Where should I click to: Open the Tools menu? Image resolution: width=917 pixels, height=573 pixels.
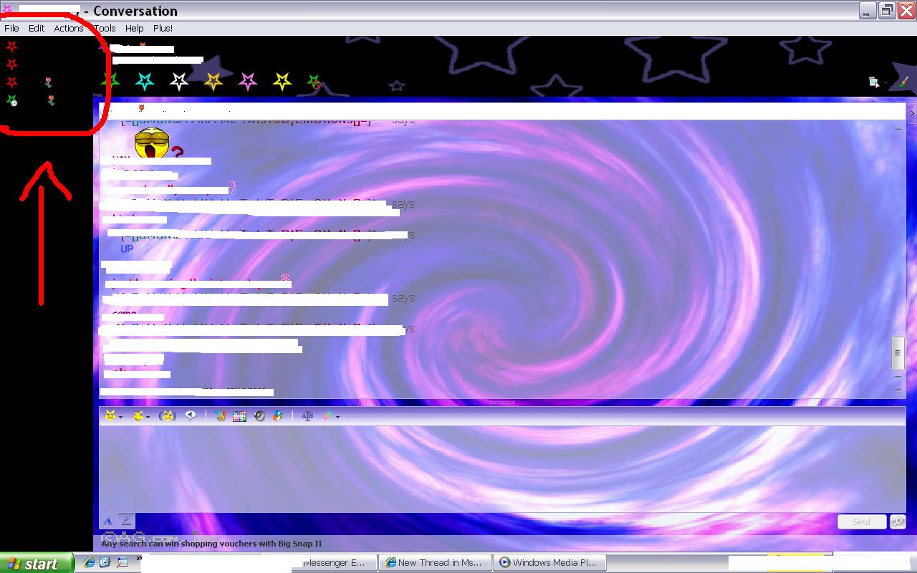[x=105, y=28]
